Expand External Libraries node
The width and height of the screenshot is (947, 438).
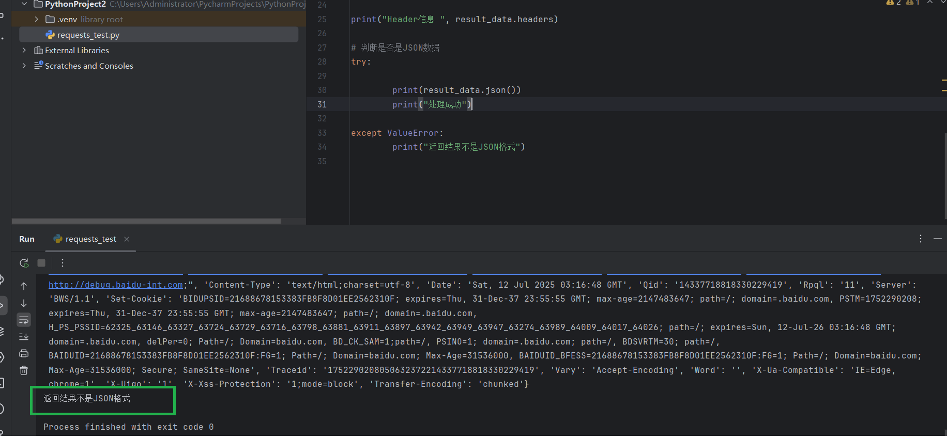pos(24,50)
